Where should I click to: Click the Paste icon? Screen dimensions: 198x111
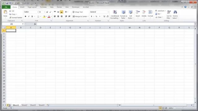click(5, 12)
